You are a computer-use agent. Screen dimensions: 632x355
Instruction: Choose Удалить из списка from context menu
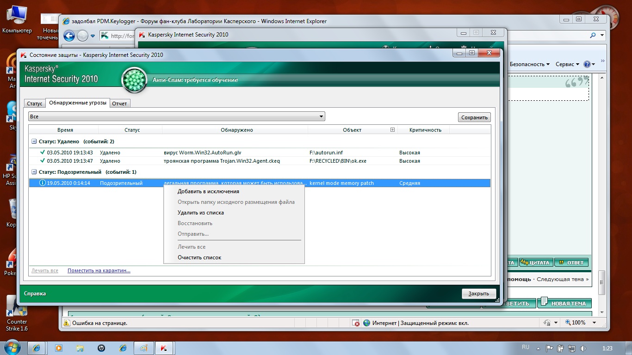[x=201, y=213]
